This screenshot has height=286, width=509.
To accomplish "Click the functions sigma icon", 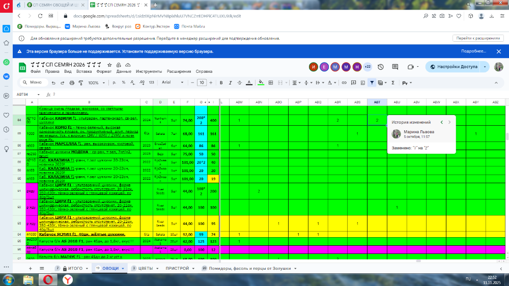I will pos(392,82).
